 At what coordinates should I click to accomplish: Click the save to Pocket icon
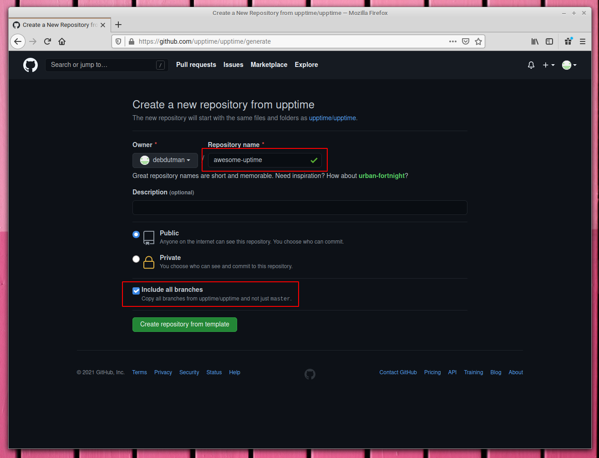pos(466,41)
